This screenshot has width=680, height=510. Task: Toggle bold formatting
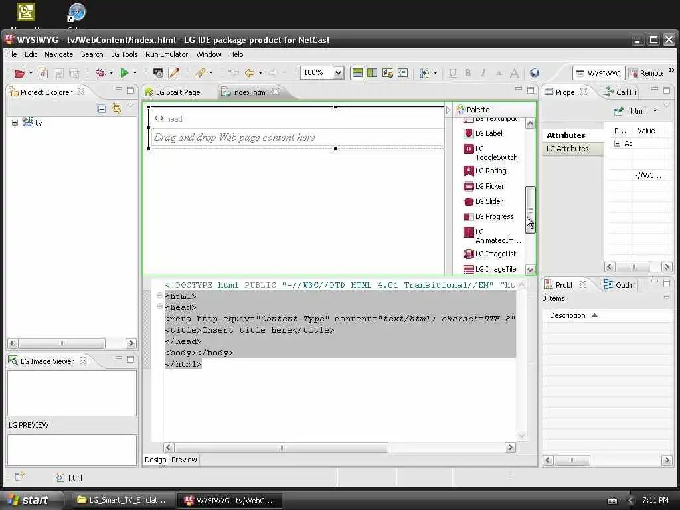click(468, 73)
